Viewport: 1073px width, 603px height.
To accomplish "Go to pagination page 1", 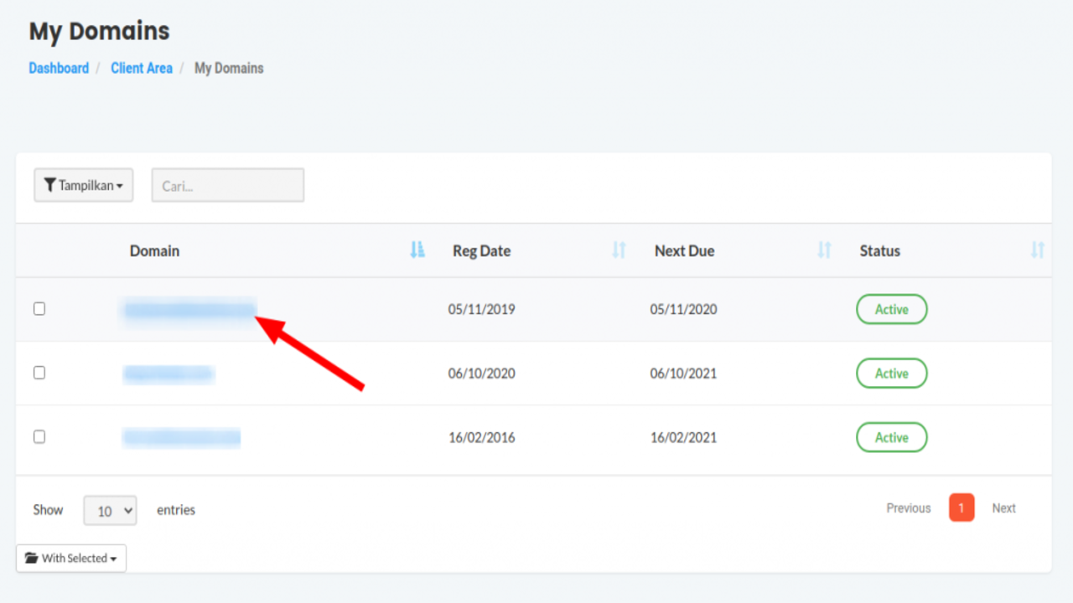I will point(961,508).
